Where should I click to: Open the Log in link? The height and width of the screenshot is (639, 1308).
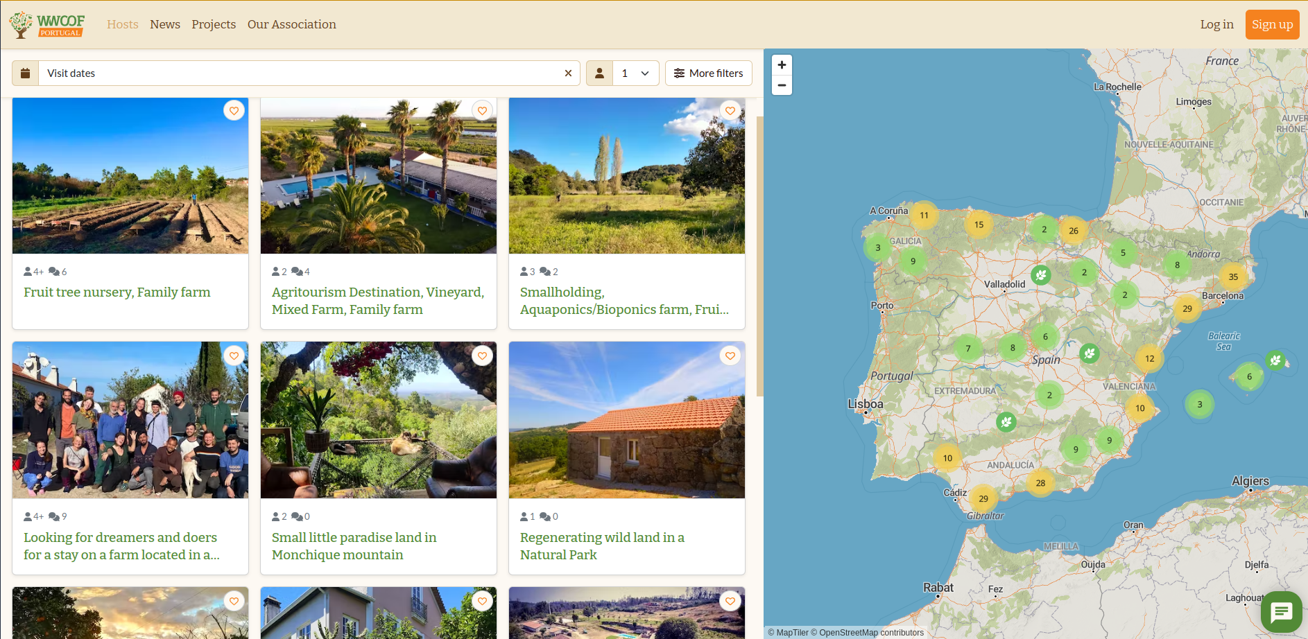click(1216, 24)
